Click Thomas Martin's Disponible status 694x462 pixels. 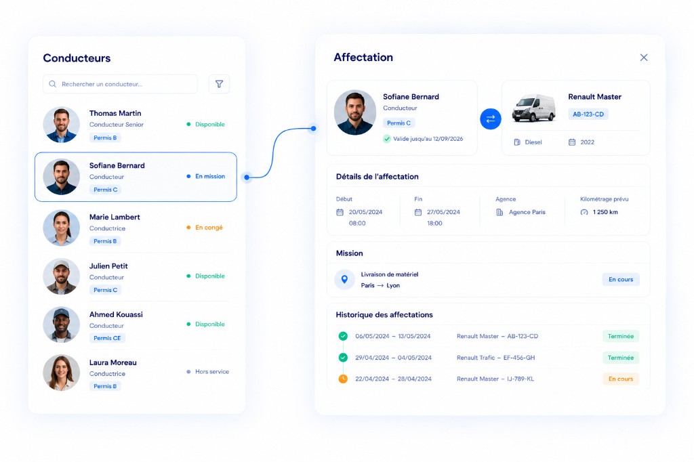[206, 125]
